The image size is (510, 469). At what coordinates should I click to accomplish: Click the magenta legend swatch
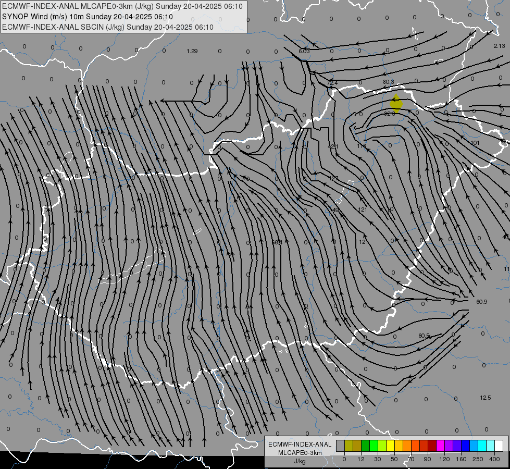tap(440, 446)
